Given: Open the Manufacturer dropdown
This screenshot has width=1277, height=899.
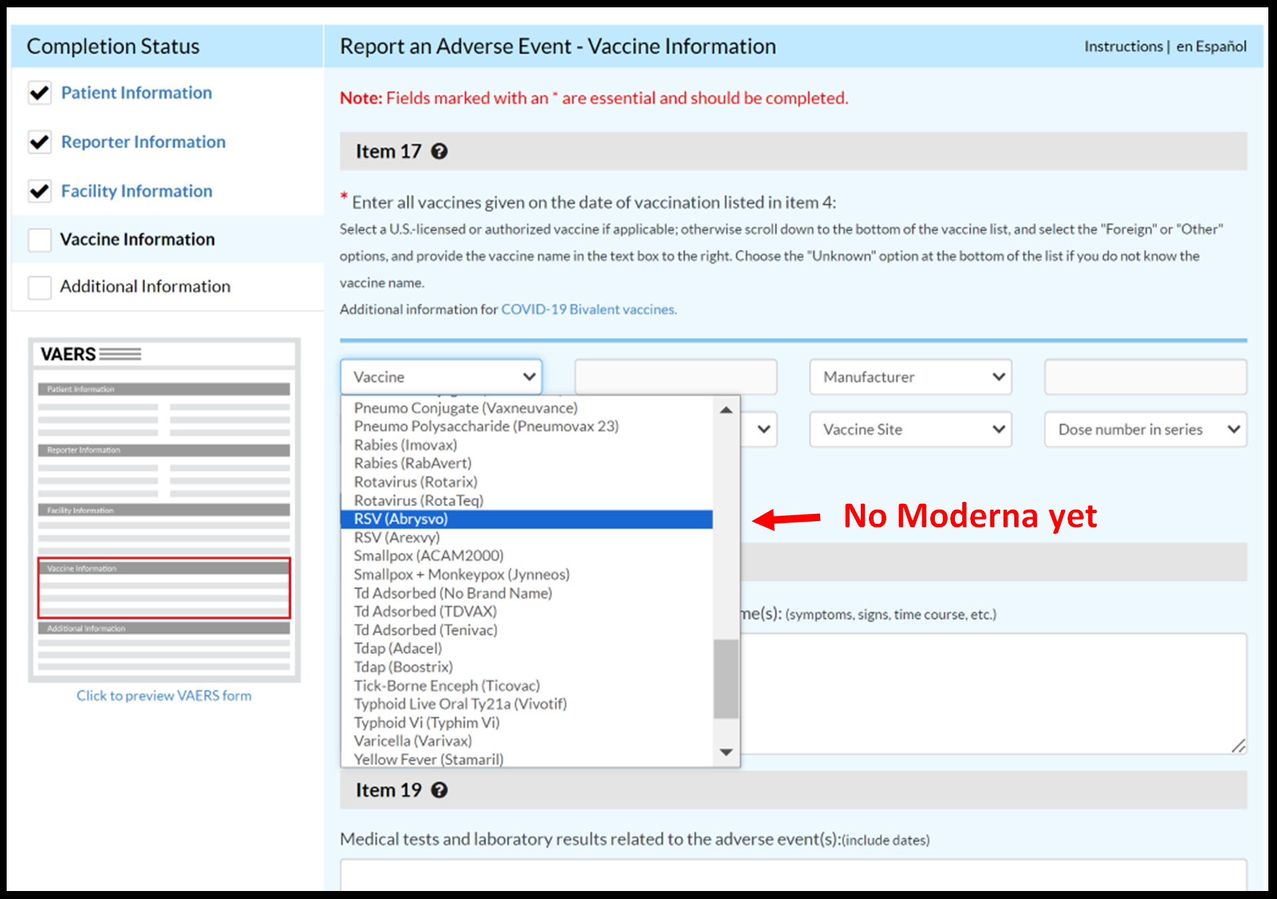Looking at the screenshot, I should click(910, 377).
